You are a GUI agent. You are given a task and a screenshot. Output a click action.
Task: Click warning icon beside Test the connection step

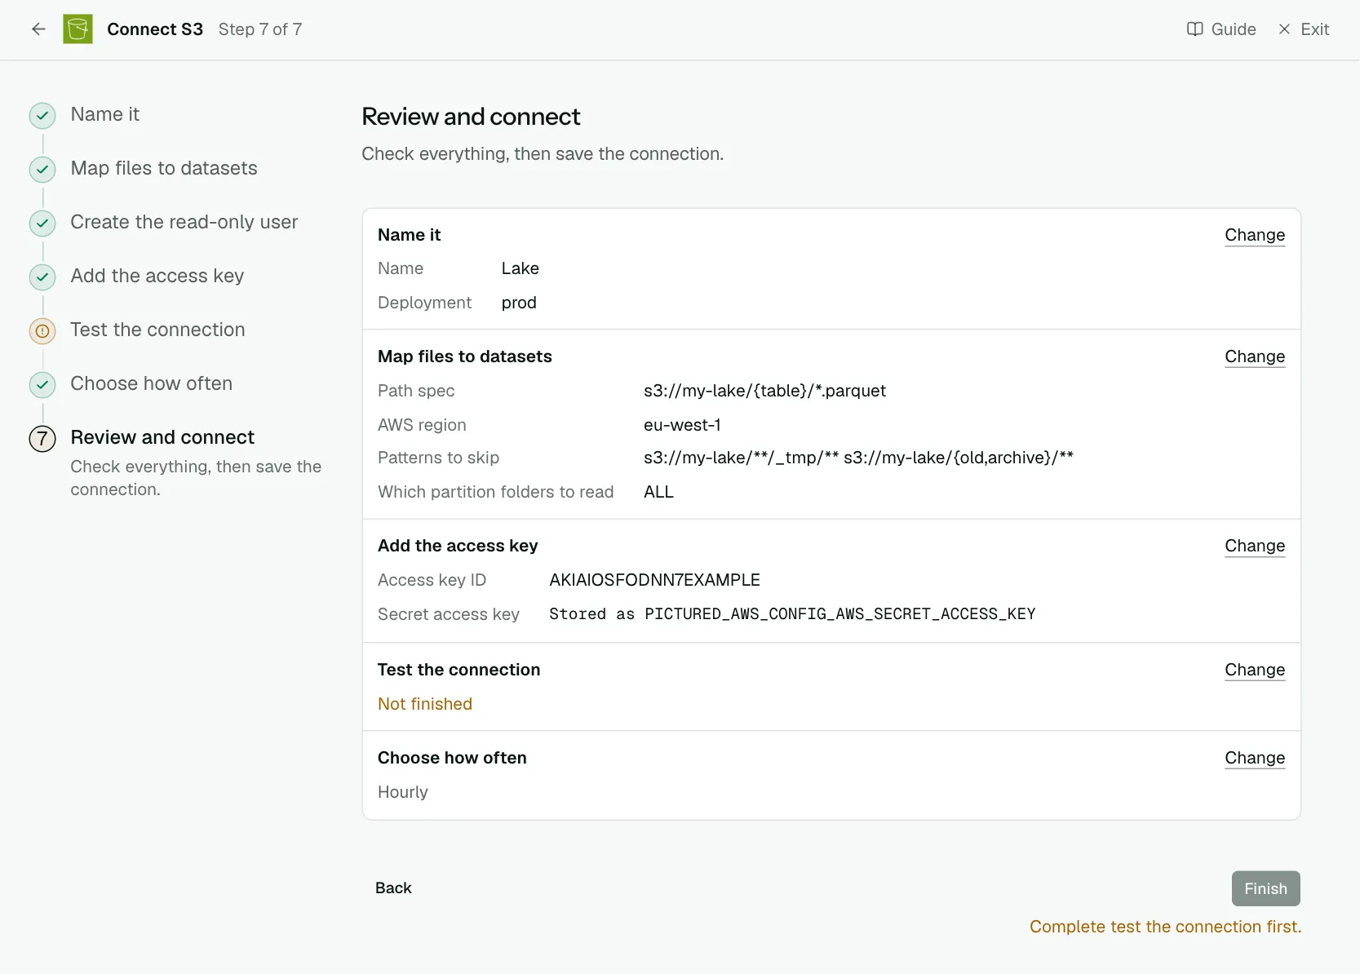click(x=42, y=331)
